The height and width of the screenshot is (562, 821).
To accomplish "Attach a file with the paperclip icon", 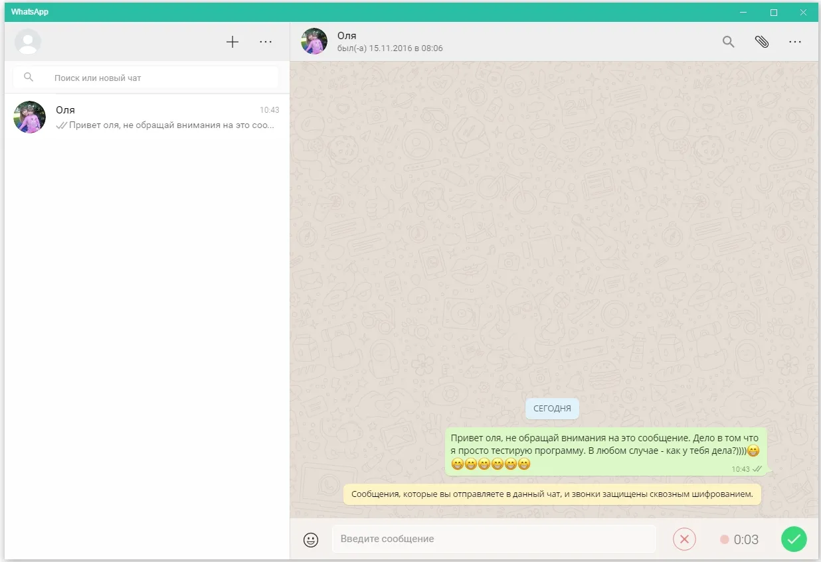I will 762,42.
